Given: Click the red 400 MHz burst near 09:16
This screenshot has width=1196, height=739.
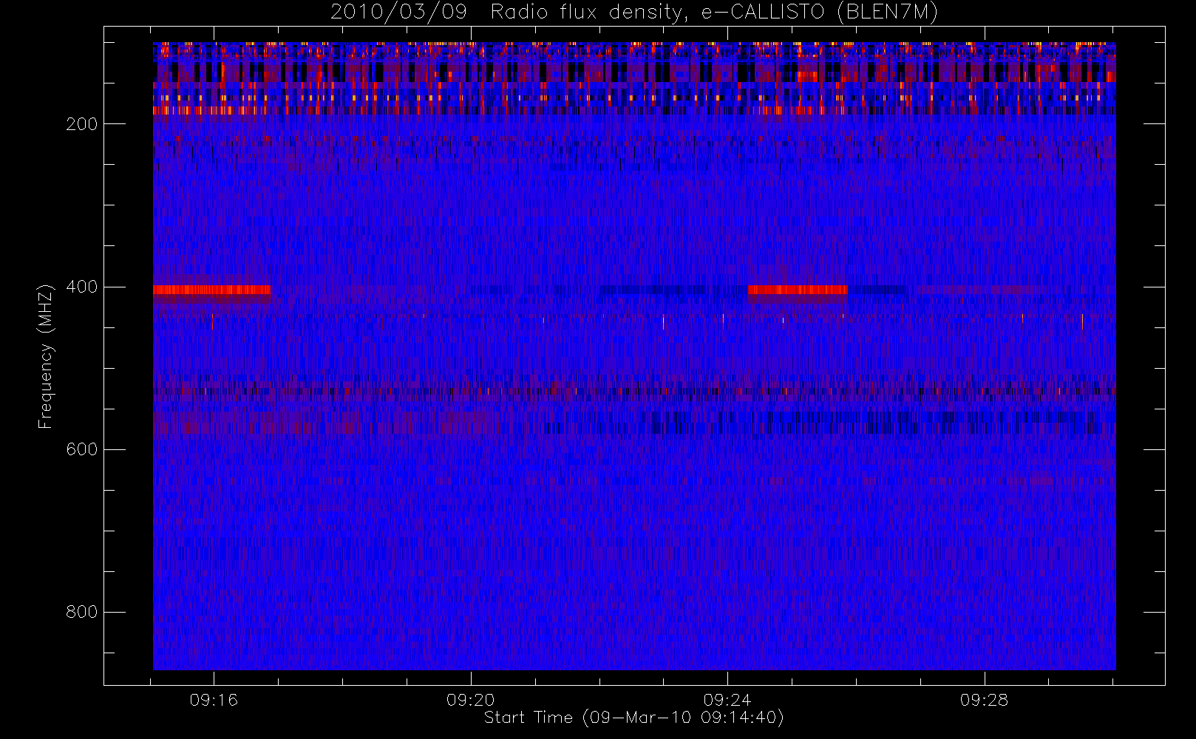Looking at the screenshot, I should pos(211,290).
